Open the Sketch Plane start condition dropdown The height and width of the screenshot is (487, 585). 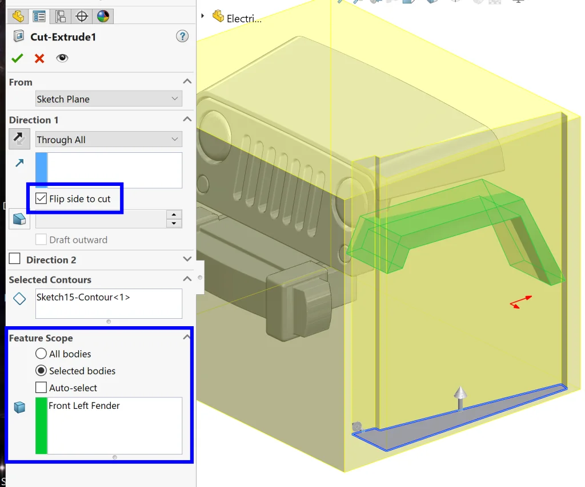tap(109, 99)
